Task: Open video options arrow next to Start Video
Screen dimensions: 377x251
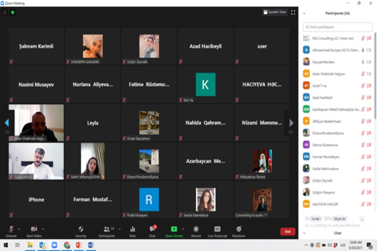Action: click(43, 229)
